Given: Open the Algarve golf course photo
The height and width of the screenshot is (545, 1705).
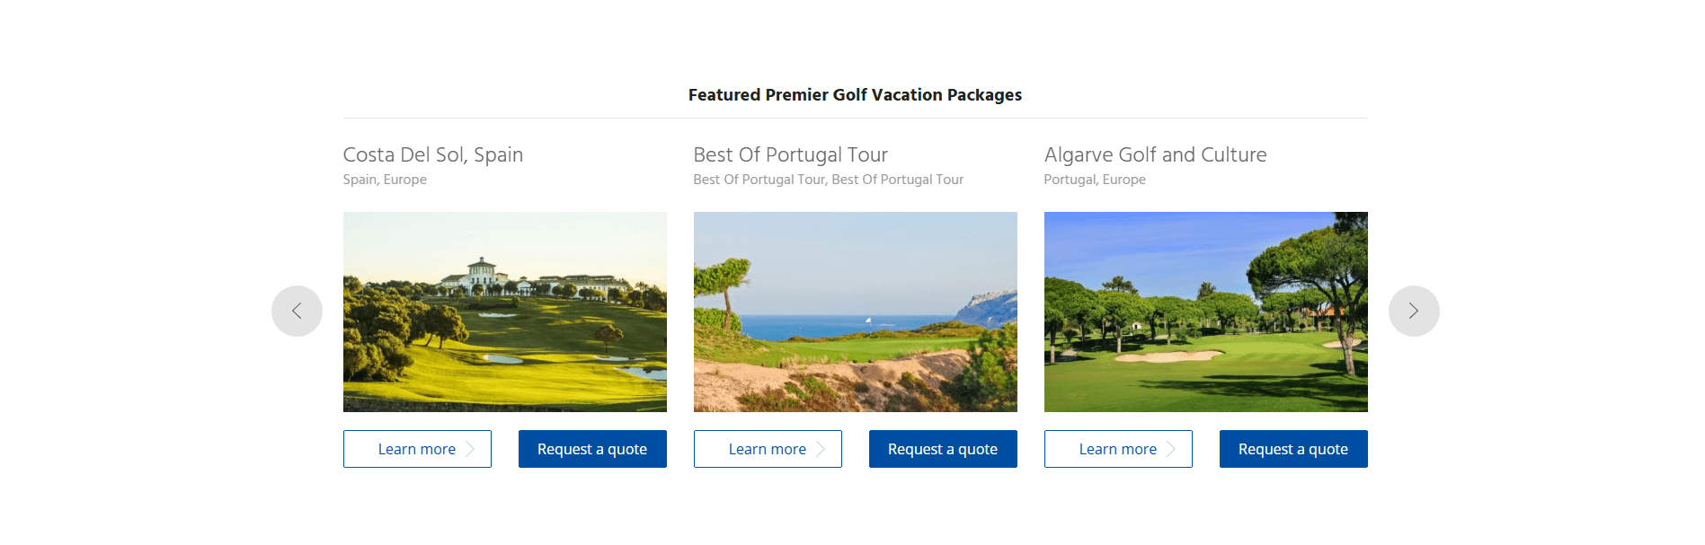Looking at the screenshot, I should pos(1206,312).
